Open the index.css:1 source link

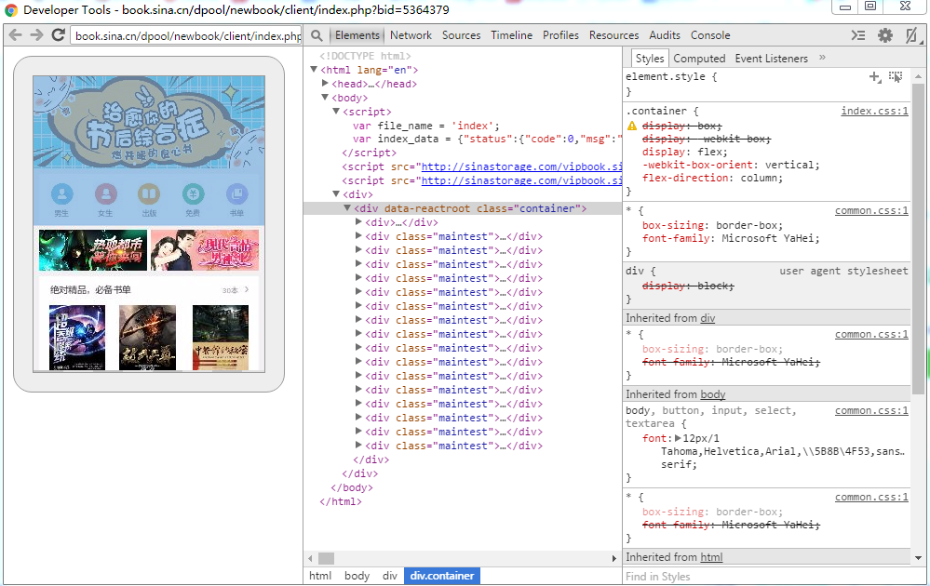point(874,111)
